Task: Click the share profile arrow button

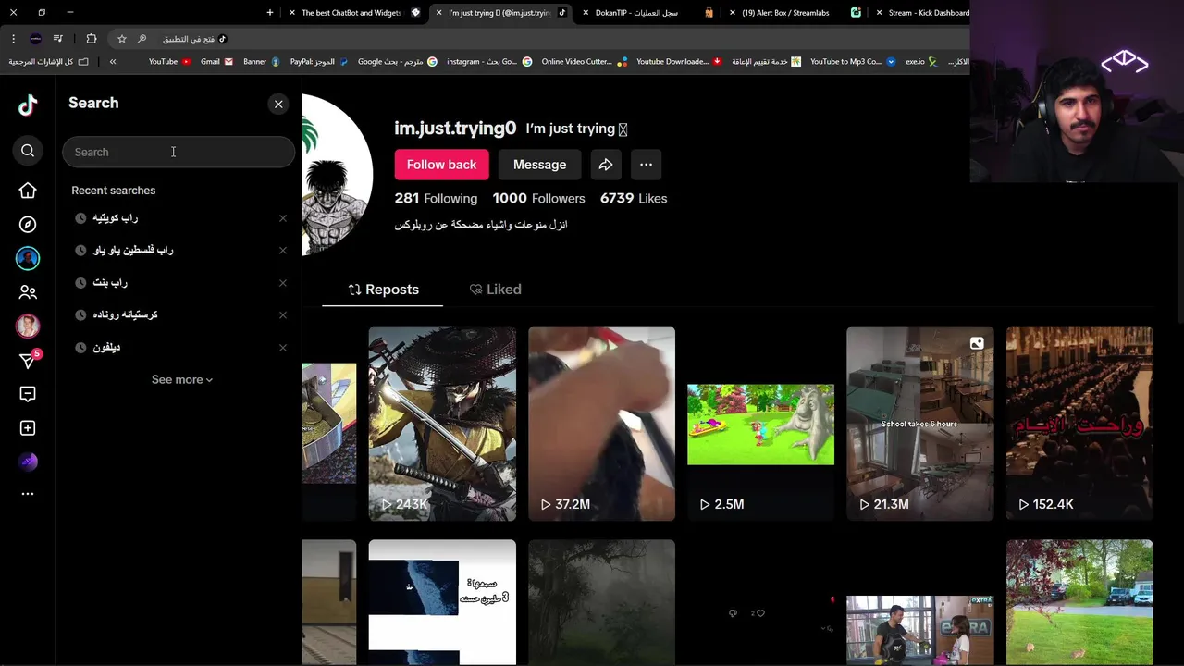Action: pos(606,165)
